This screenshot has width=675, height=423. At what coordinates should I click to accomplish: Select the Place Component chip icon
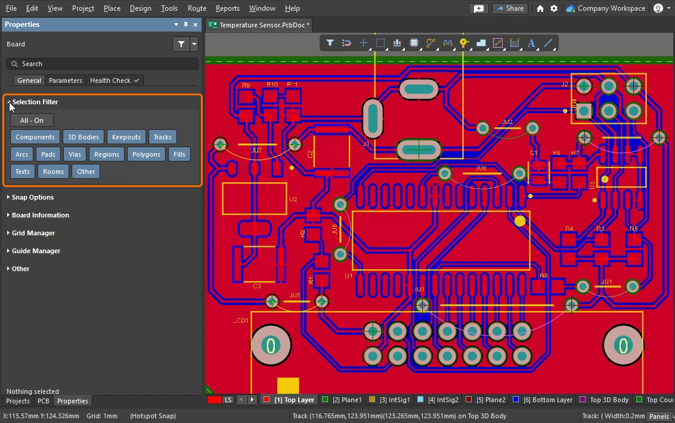pos(414,43)
